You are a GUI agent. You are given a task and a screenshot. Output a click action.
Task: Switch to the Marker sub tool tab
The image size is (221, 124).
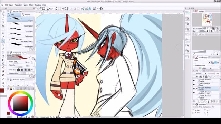(27, 14)
